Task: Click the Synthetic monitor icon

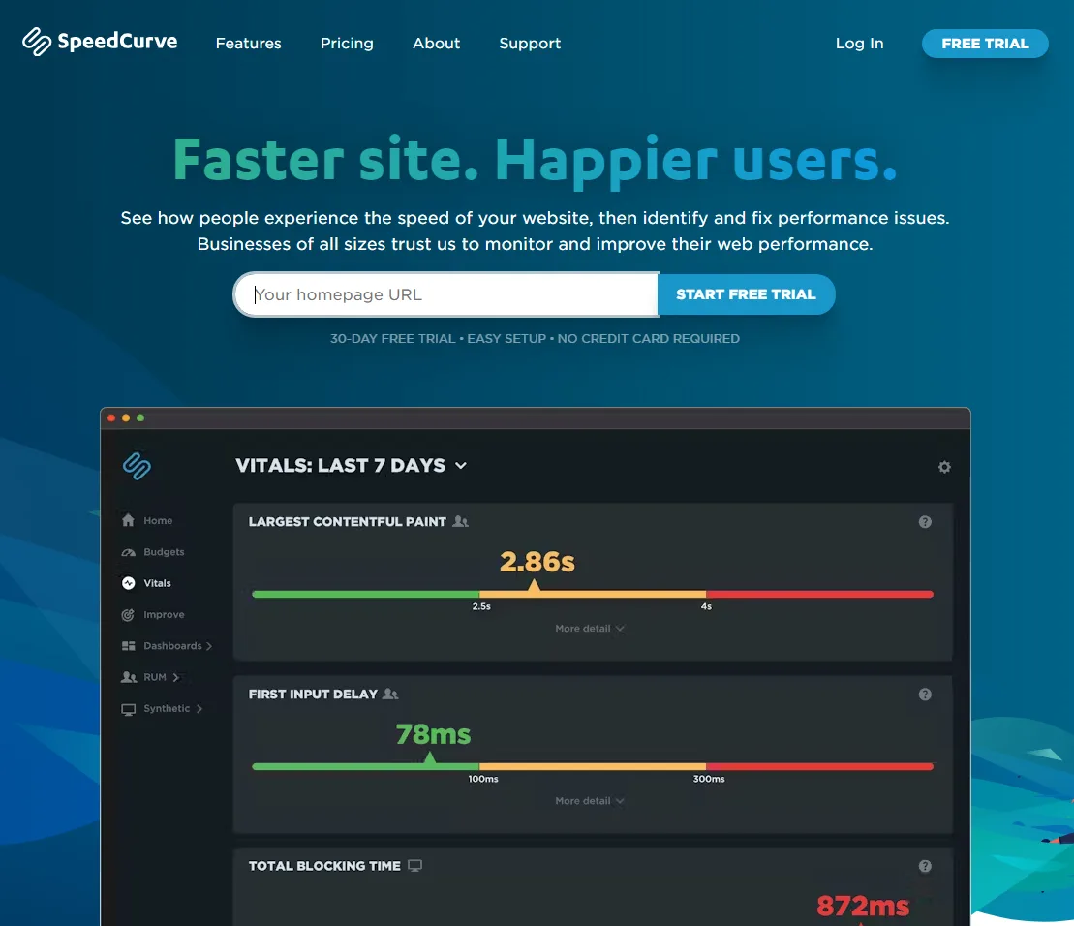Action: pyautogui.click(x=128, y=709)
